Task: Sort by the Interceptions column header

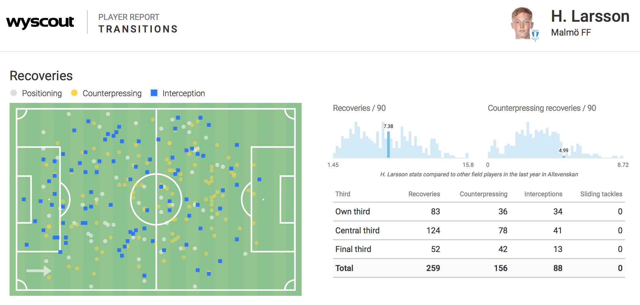Action: (543, 194)
